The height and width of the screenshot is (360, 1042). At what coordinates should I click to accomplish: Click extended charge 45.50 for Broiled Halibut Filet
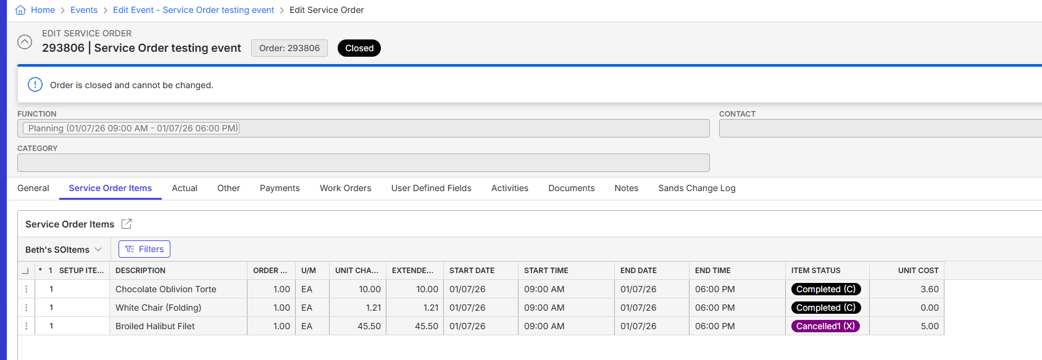coord(415,326)
